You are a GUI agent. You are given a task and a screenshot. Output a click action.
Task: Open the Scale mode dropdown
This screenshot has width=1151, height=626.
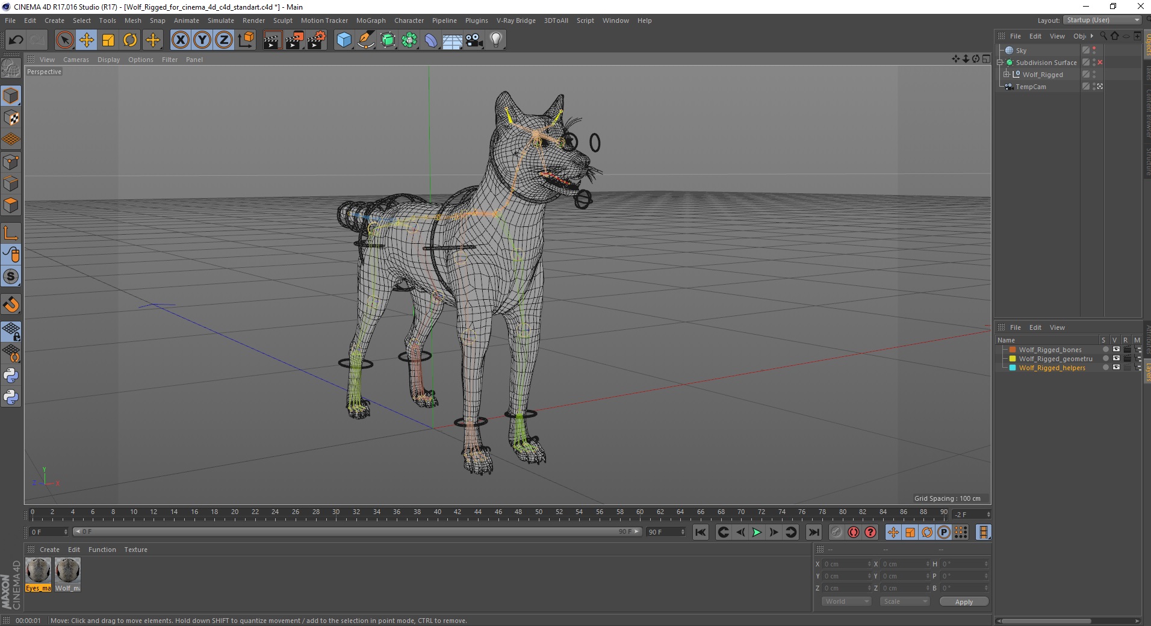[904, 601]
